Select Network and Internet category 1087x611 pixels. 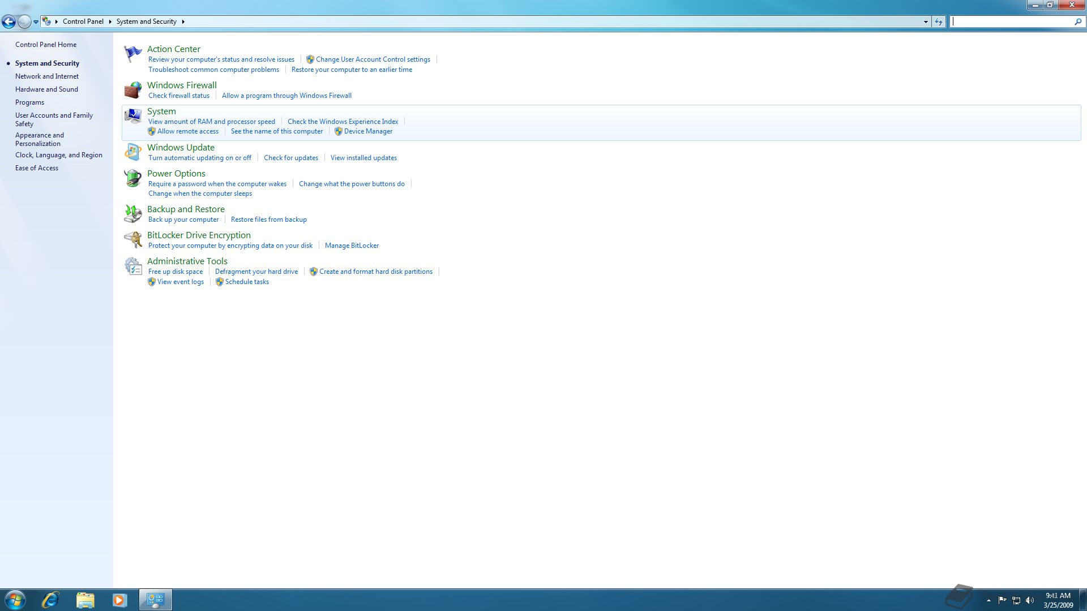(47, 76)
